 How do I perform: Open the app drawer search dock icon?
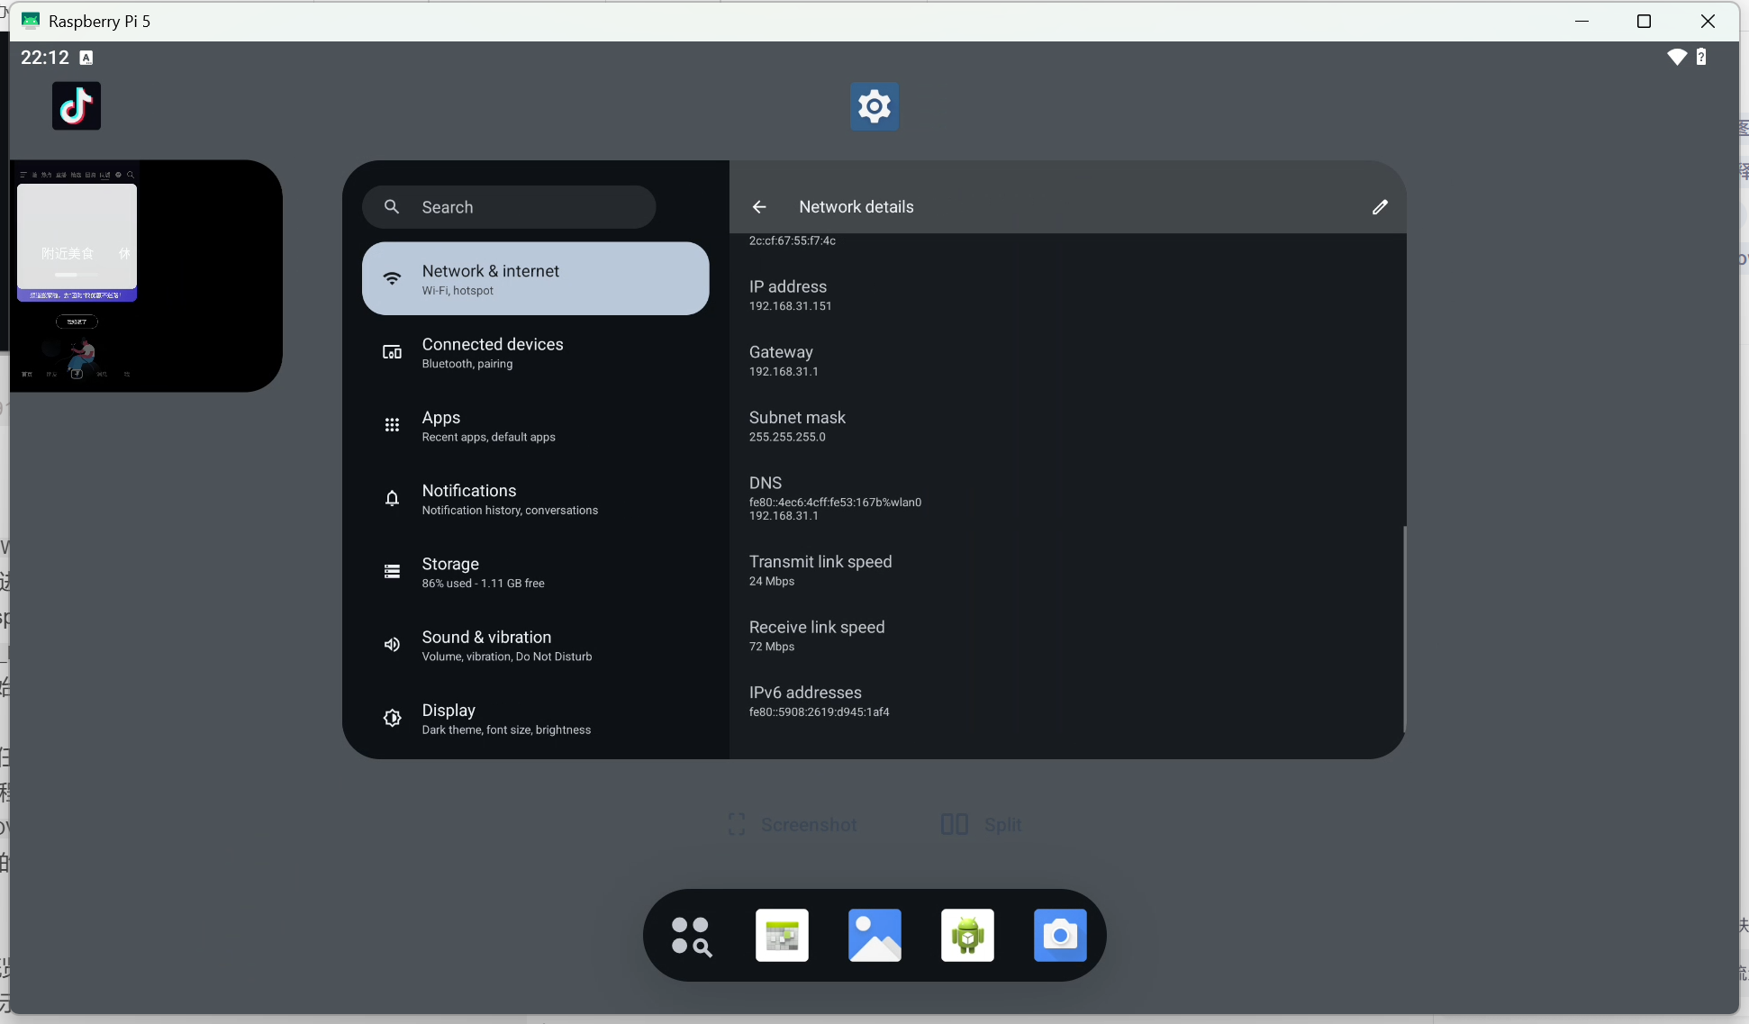[x=691, y=936]
